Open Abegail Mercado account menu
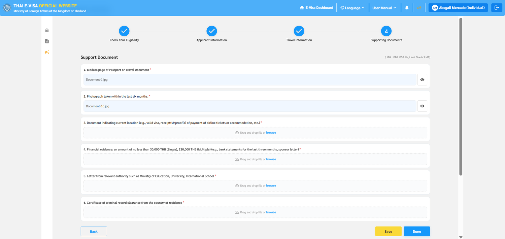Viewport: 505px width, 239px height. point(458,8)
